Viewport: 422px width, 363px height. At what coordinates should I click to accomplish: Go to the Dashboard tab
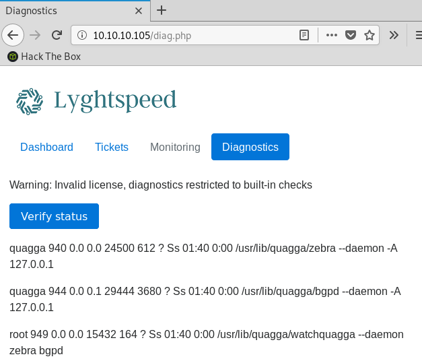46,147
